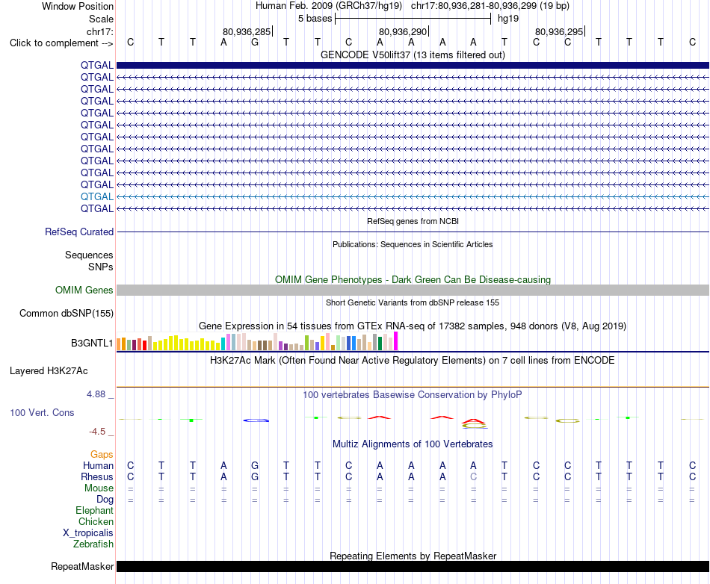
Task: Click the -4.5 lower conservation scale value
Action: point(97,432)
